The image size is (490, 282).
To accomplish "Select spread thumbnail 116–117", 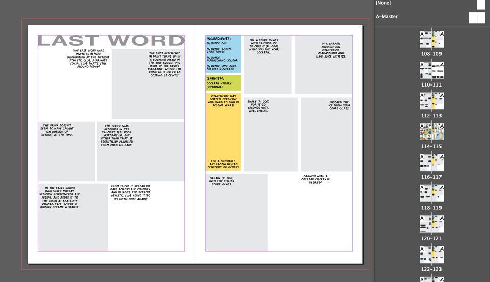I will click(x=432, y=162).
